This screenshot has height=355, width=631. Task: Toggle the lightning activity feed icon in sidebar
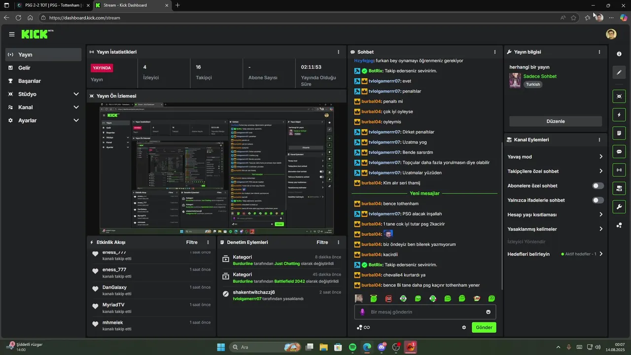tap(619, 115)
